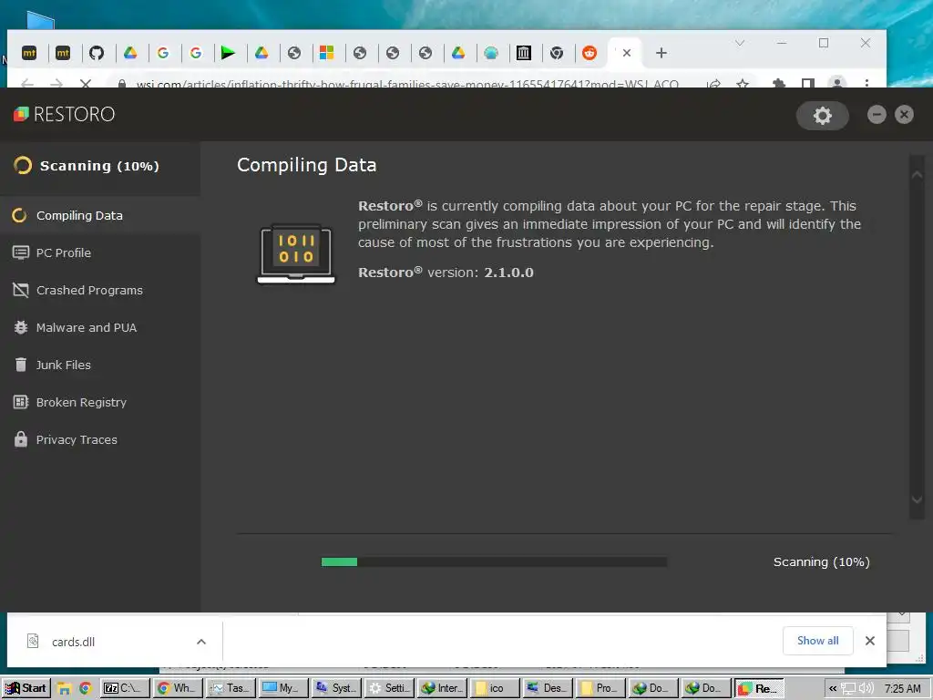Screen dimensions: 933x700
Task: Click Show all downloads button
Action: (817, 641)
